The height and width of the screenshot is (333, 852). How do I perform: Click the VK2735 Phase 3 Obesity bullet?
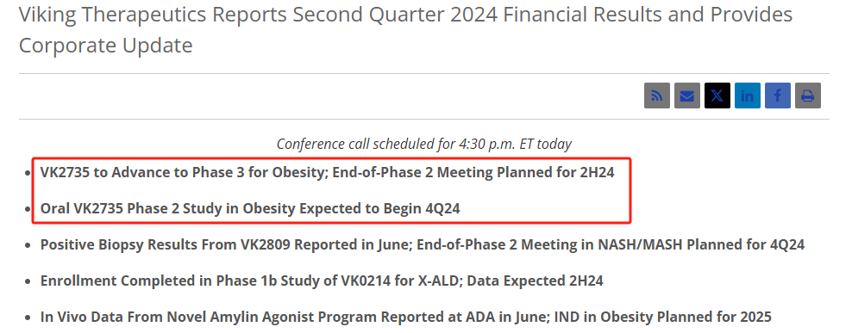tap(327, 172)
